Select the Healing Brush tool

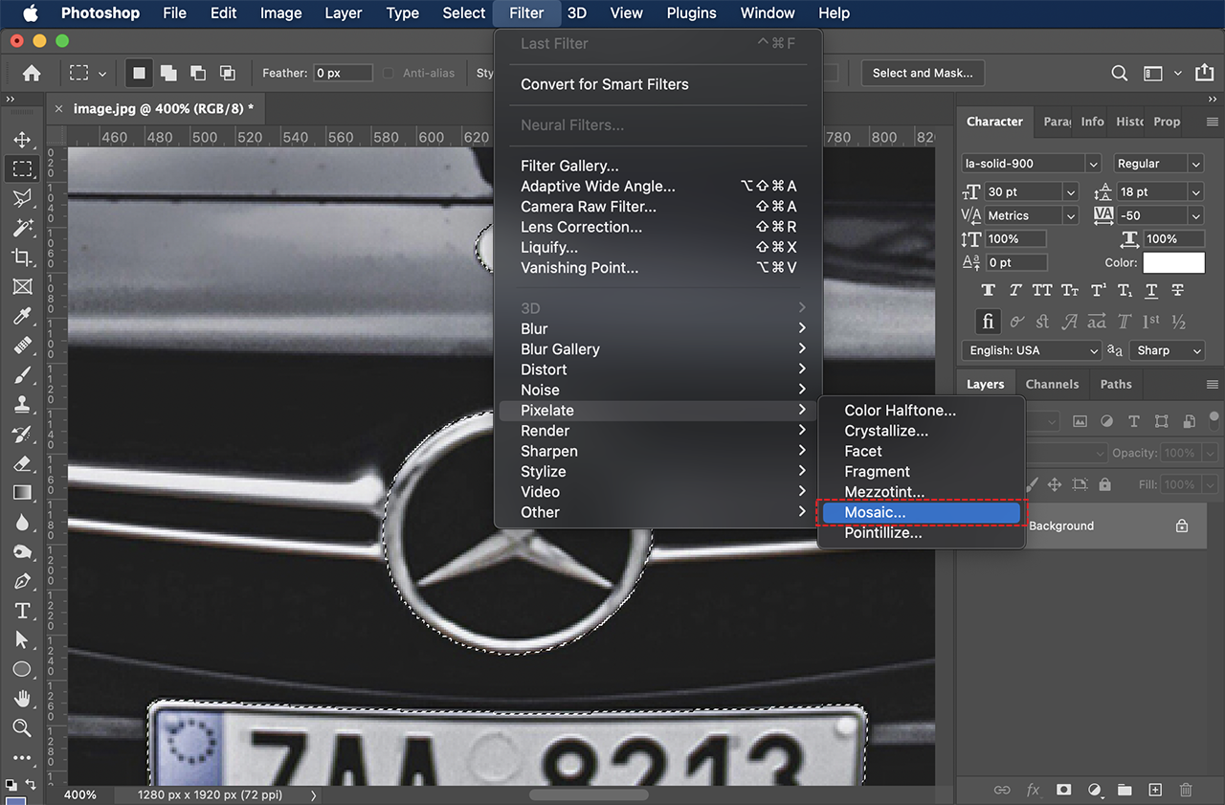click(x=21, y=346)
